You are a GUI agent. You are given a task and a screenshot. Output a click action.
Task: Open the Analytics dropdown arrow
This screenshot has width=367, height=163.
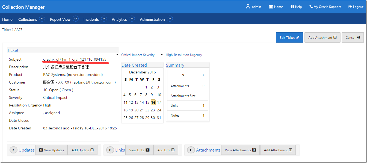132,19
